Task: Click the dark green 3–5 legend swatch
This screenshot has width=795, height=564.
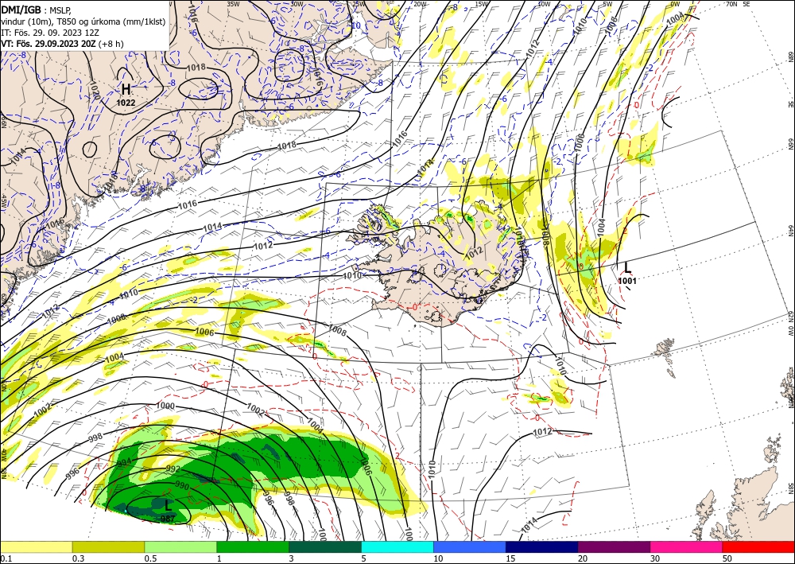Action: click(x=325, y=547)
